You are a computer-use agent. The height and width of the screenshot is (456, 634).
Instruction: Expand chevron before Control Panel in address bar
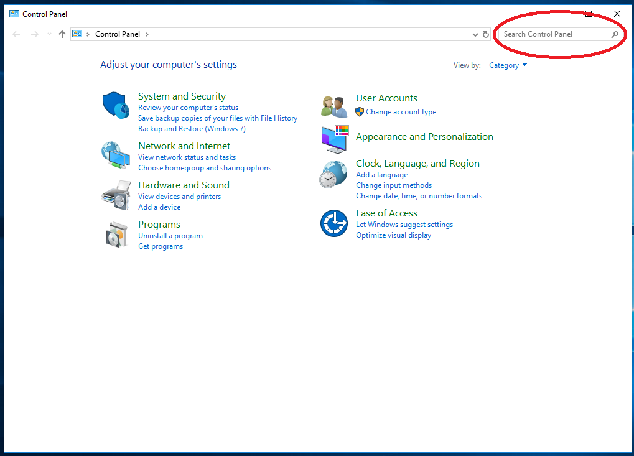tap(88, 34)
